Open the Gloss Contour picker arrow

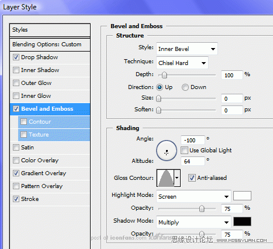(x=177, y=178)
